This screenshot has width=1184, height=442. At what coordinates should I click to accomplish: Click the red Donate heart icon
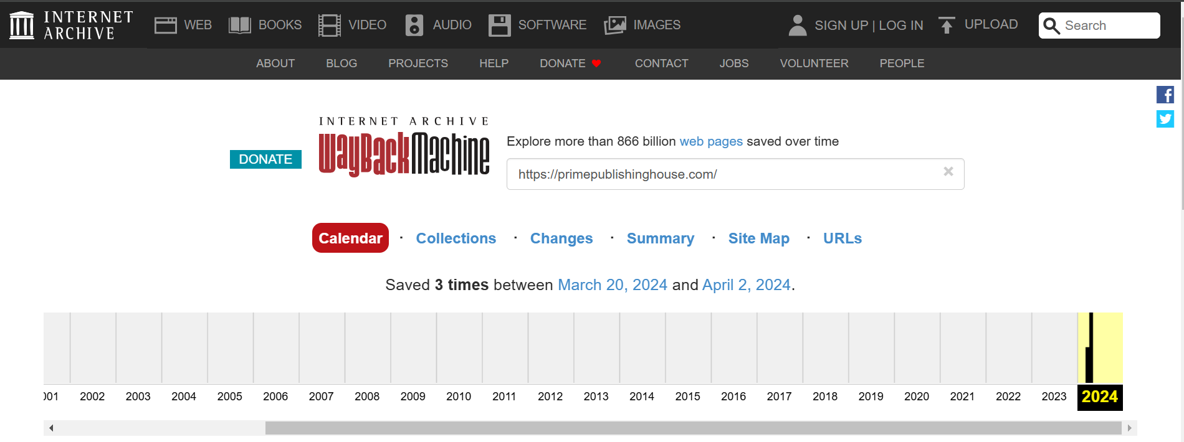pyautogui.click(x=596, y=63)
